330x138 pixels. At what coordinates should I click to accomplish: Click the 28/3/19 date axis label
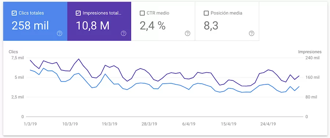[149, 124]
